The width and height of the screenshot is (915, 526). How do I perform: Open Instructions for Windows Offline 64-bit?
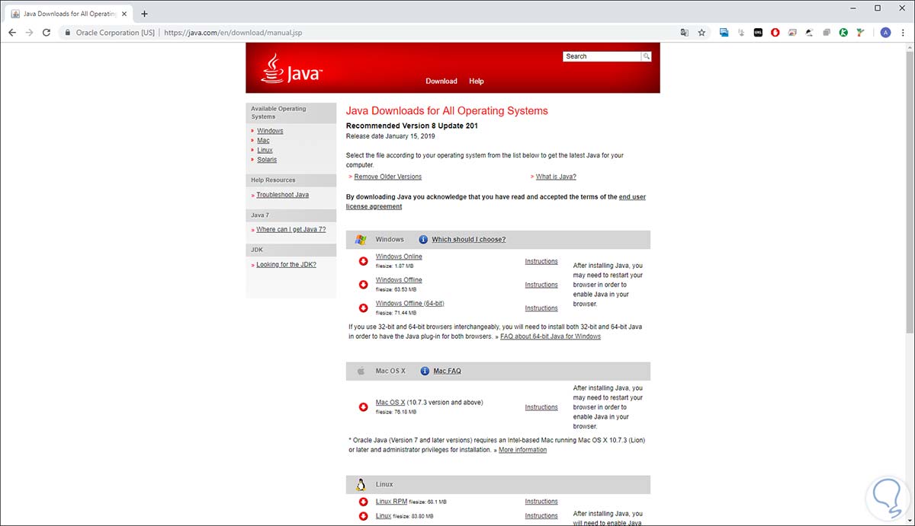pyautogui.click(x=541, y=308)
